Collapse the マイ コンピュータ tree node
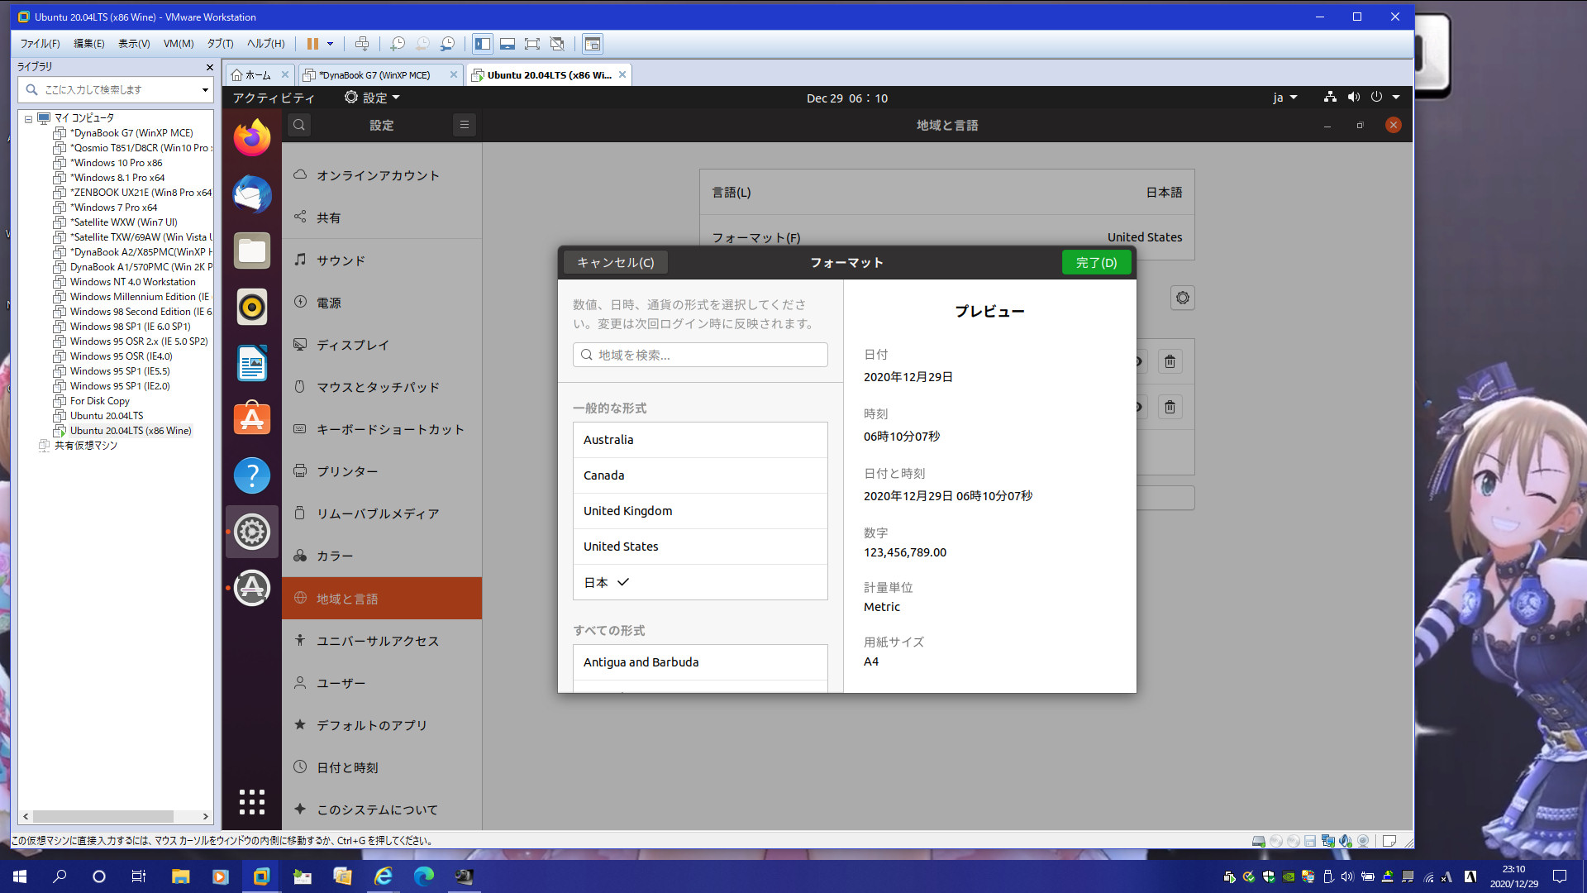Image resolution: width=1587 pixels, height=893 pixels. pos(28,118)
